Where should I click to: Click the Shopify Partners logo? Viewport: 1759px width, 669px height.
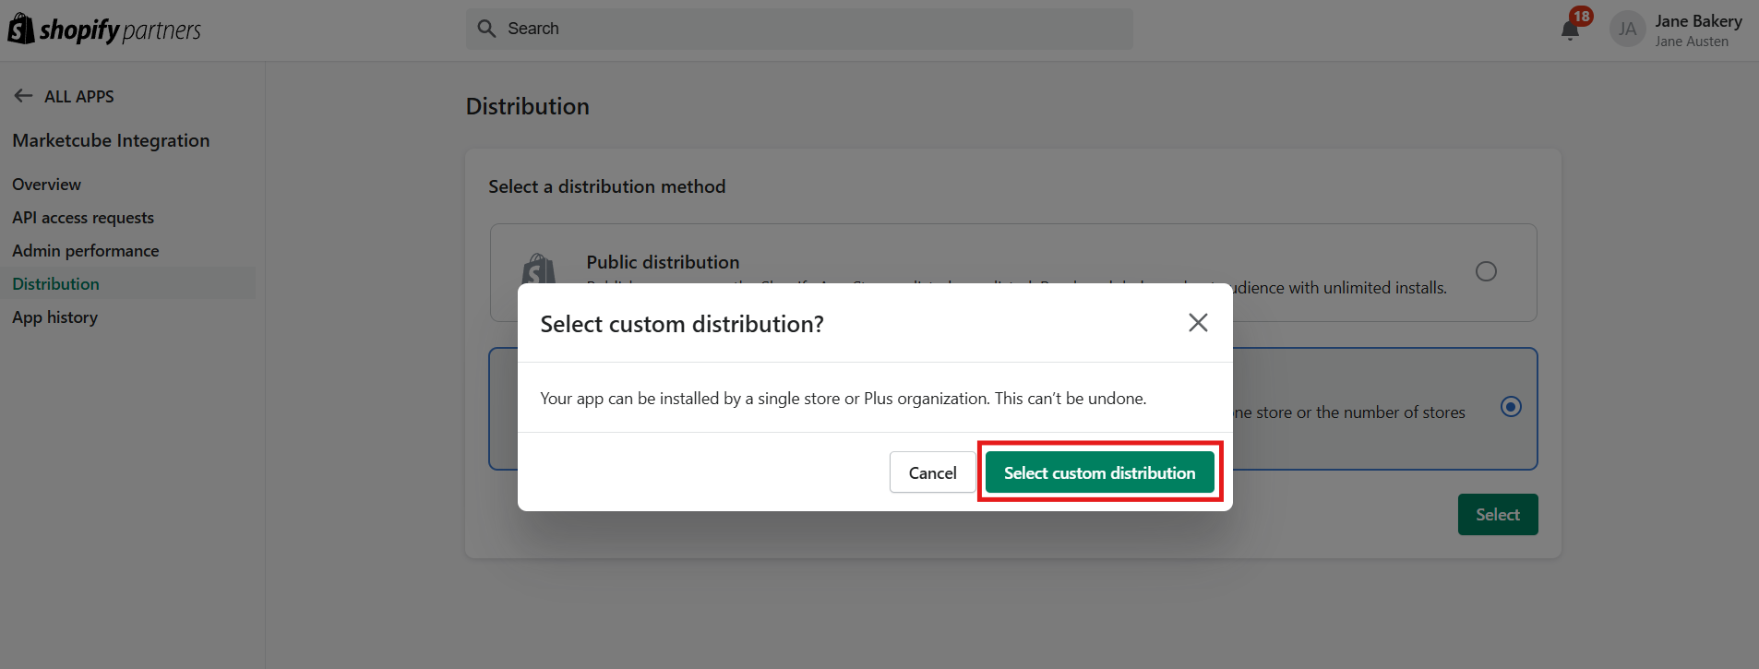104,30
